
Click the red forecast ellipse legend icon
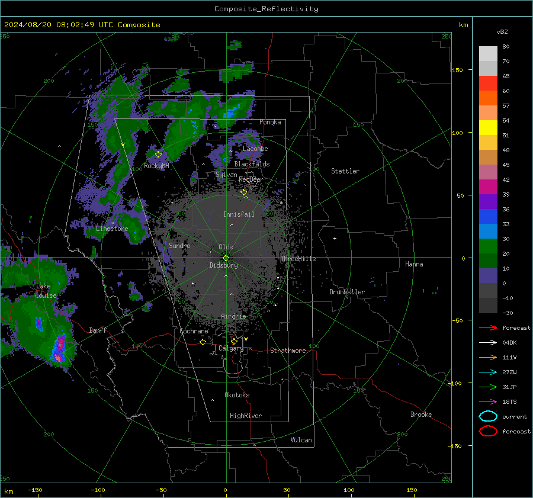click(x=488, y=431)
